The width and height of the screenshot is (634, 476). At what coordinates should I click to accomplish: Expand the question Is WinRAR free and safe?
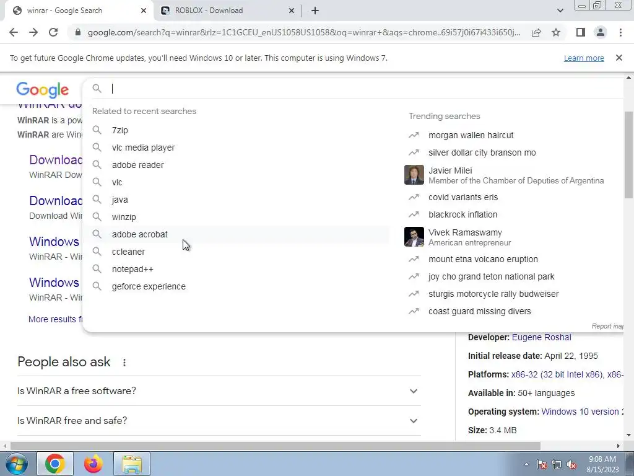(219, 421)
